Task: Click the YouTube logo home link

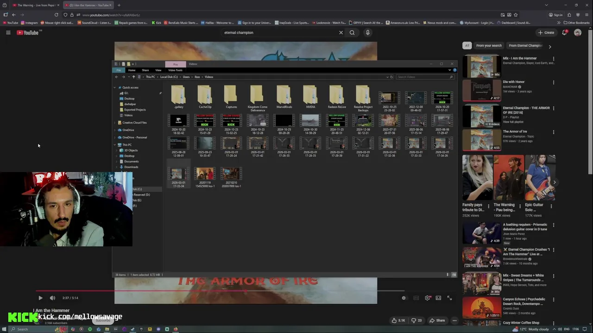Action: (x=29, y=32)
